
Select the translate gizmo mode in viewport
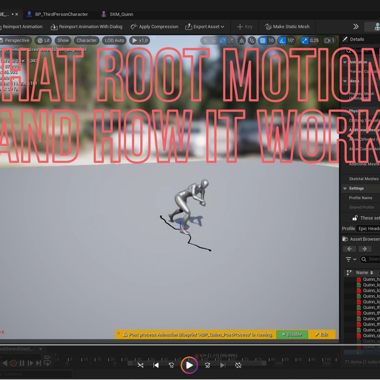pyautogui.click(x=214, y=40)
